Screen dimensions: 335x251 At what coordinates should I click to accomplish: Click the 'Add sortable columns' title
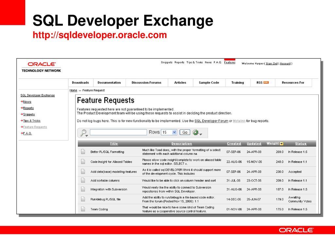105,180
